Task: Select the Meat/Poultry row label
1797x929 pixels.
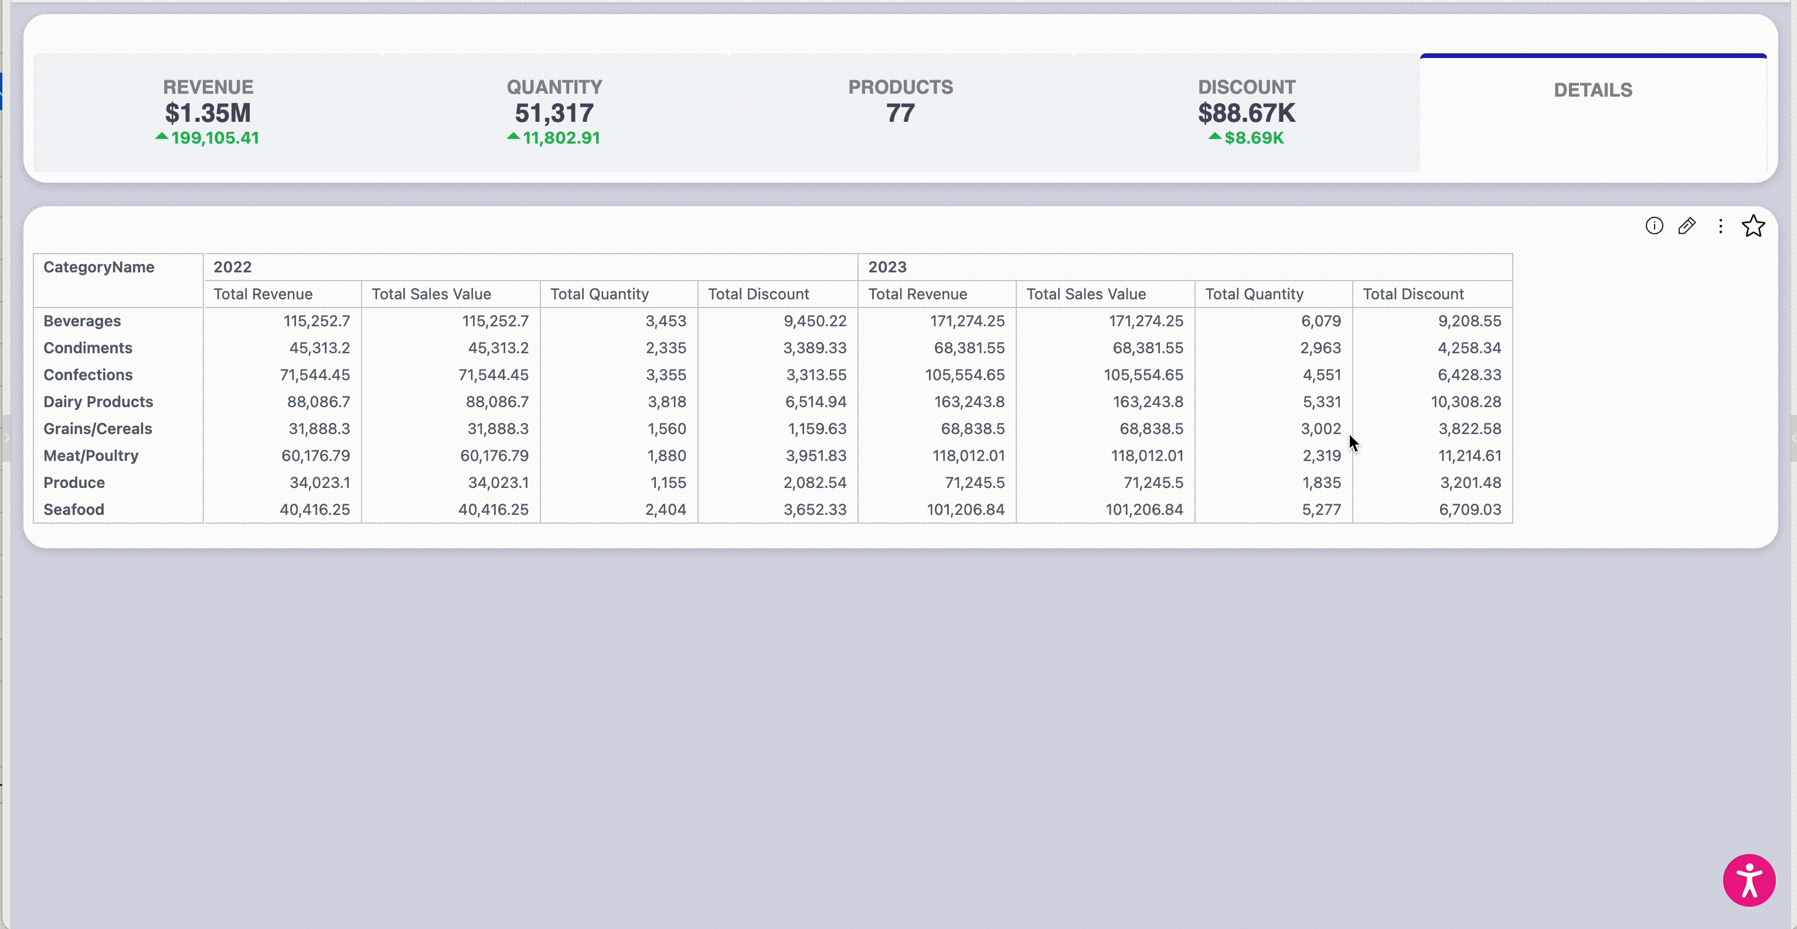Action: point(91,456)
